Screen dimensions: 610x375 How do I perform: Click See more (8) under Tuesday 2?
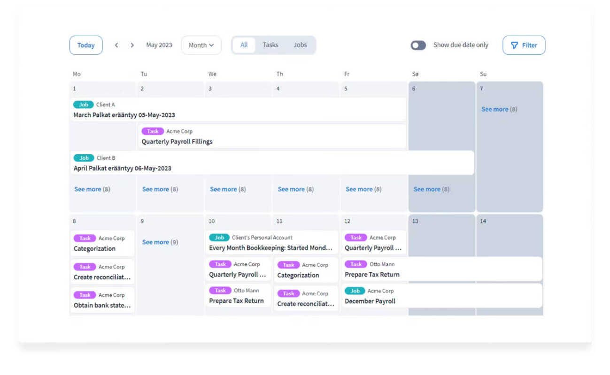(x=160, y=189)
